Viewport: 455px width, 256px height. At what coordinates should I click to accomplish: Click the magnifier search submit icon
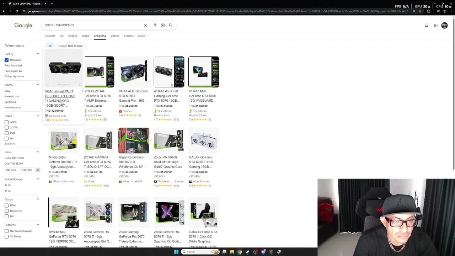point(171,25)
